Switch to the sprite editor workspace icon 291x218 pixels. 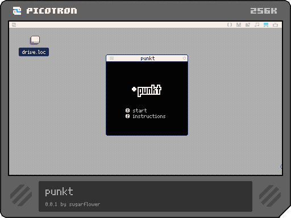click(239, 25)
